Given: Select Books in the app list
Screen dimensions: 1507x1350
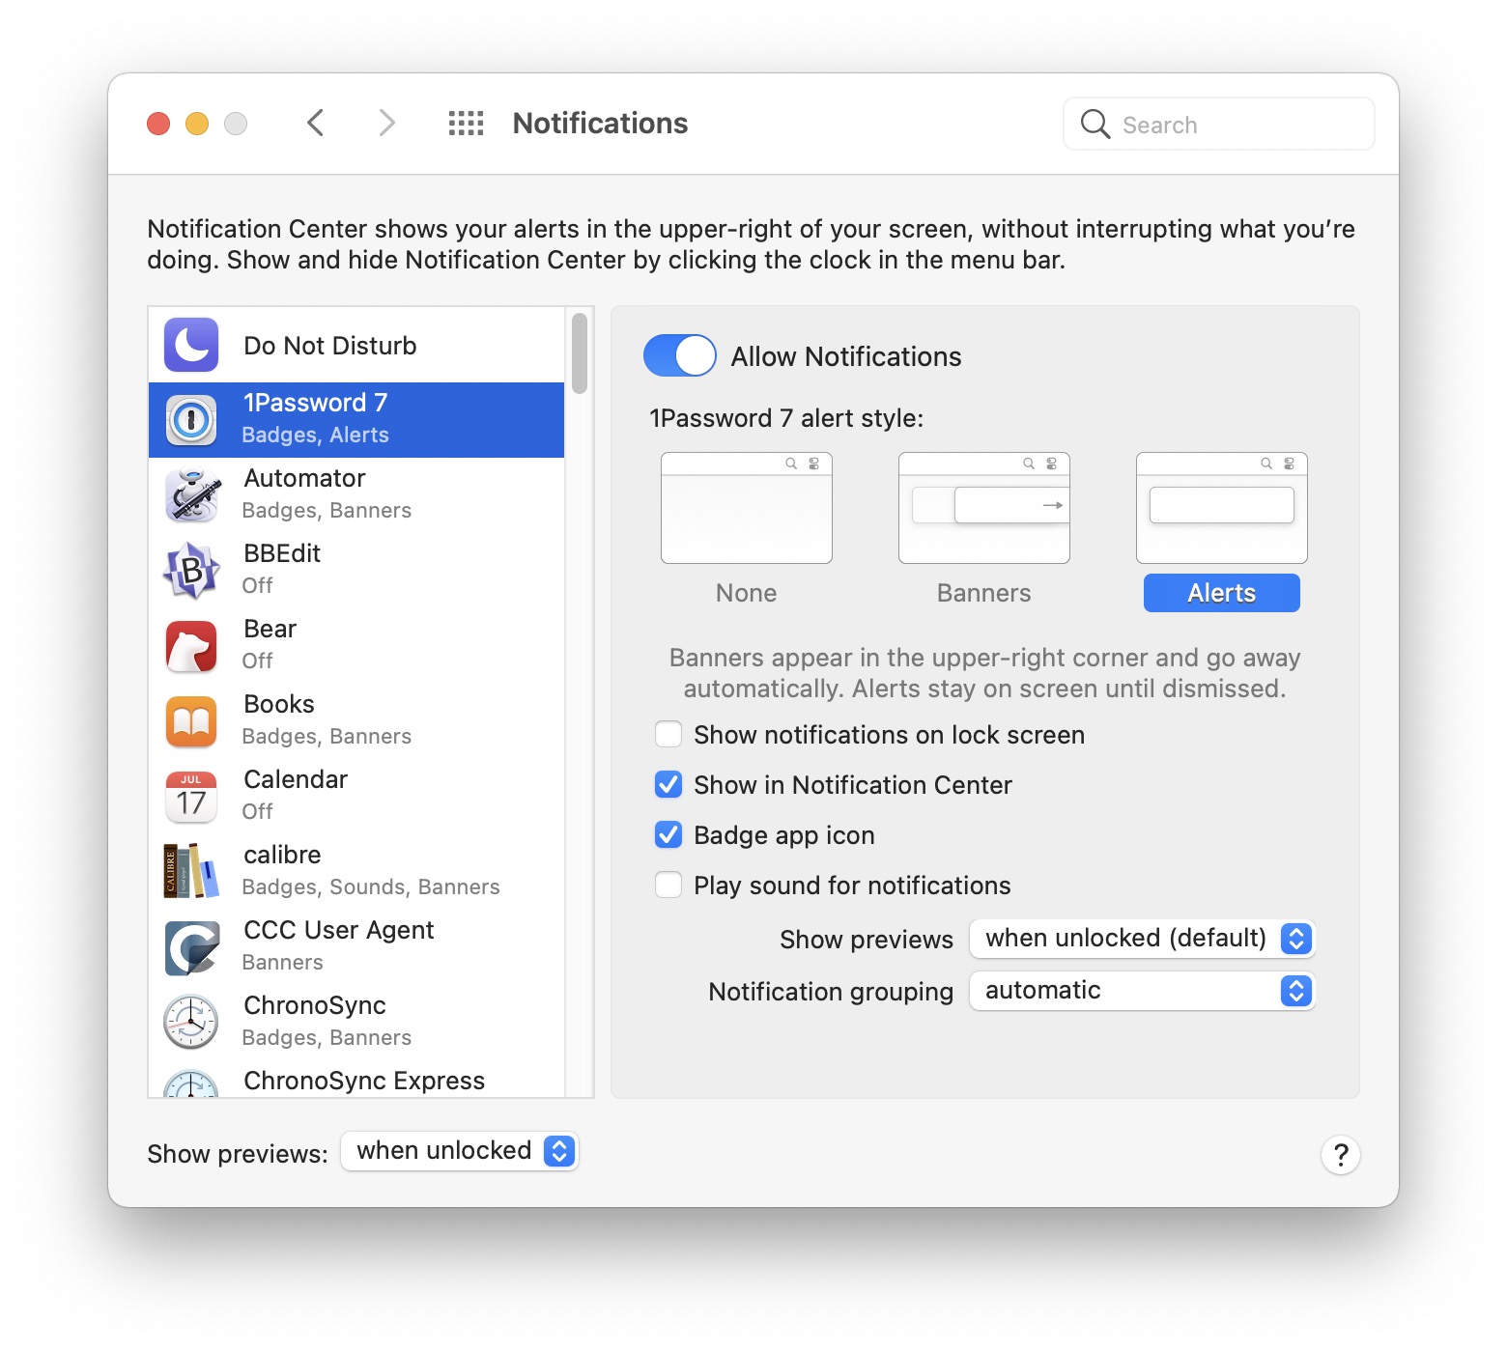Looking at the screenshot, I should [356, 721].
